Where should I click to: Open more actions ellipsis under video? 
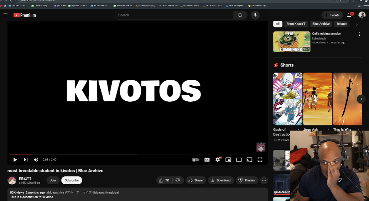tap(264, 180)
